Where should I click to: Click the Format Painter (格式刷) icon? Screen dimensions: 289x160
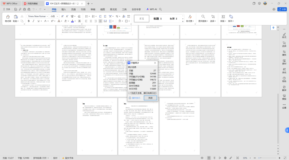tap(8, 17)
